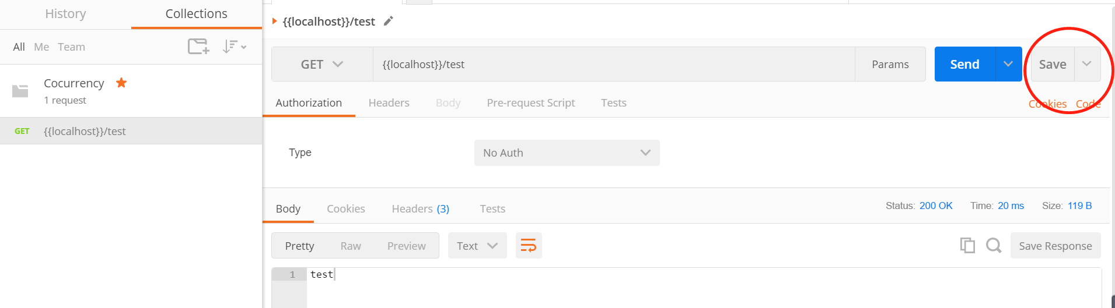The height and width of the screenshot is (308, 1115).
Task: Switch to the Collections tab
Action: [197, 14]
